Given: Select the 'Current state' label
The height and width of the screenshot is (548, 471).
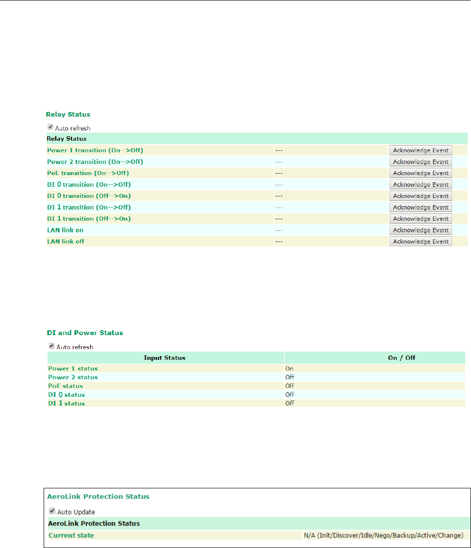Looking at the screenshot, I should pos(71,535).
